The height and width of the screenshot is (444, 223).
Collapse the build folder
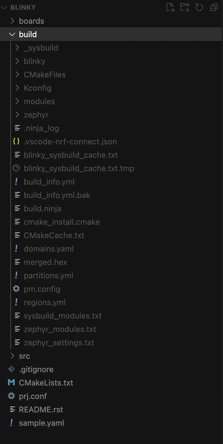[12, 34]
